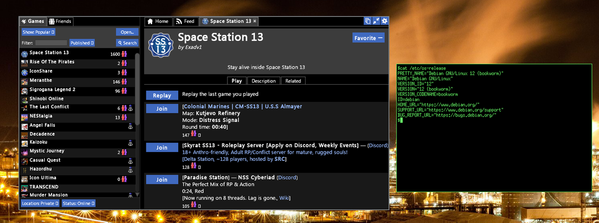Select the Play tab
This screenshot has width=599, height=223.
237,80
